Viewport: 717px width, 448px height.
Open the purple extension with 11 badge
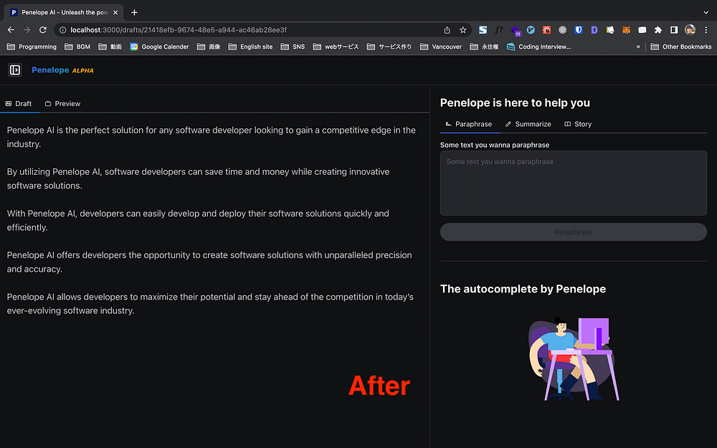(516, 31)
